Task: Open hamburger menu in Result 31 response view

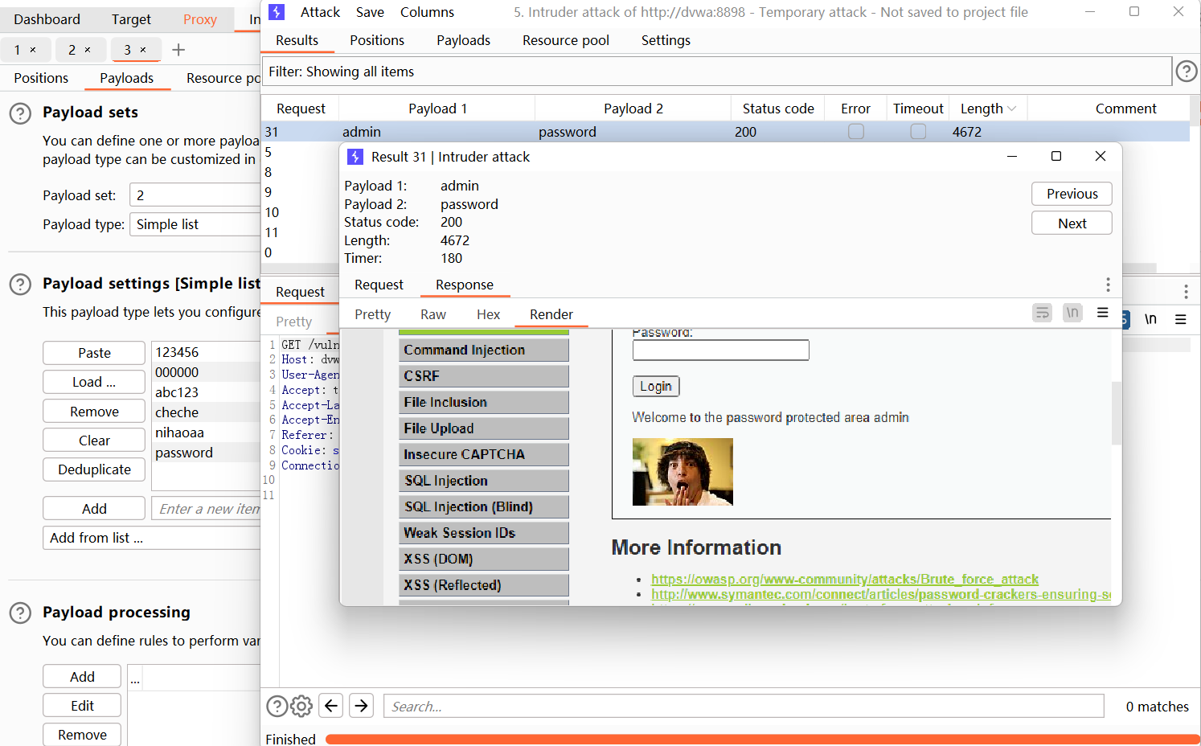Action: pos(1103,313)
